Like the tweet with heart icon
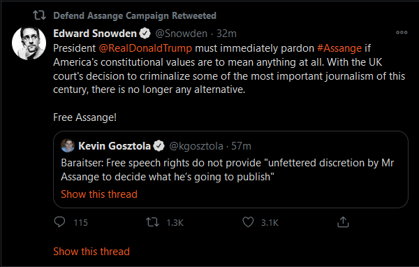 (248, 222)
